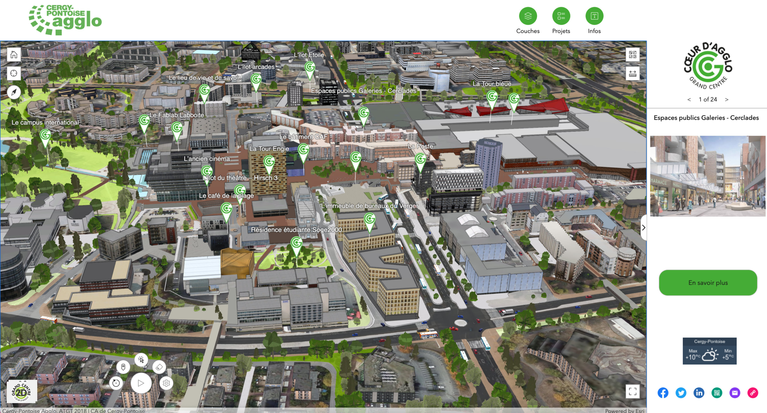This screenshot has height=413, width=767.
Task: Open the Galeries - Cerclades project image
Action: (x=708, y=176)
